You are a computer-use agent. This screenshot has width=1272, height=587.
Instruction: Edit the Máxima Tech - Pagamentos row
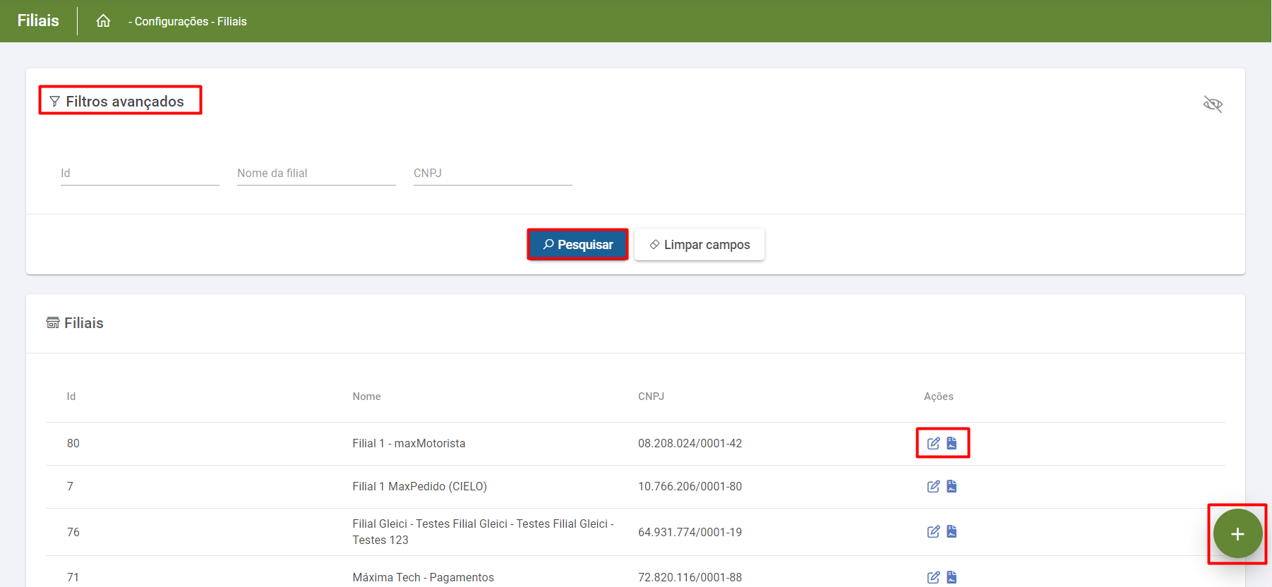(x=933, y=577)
